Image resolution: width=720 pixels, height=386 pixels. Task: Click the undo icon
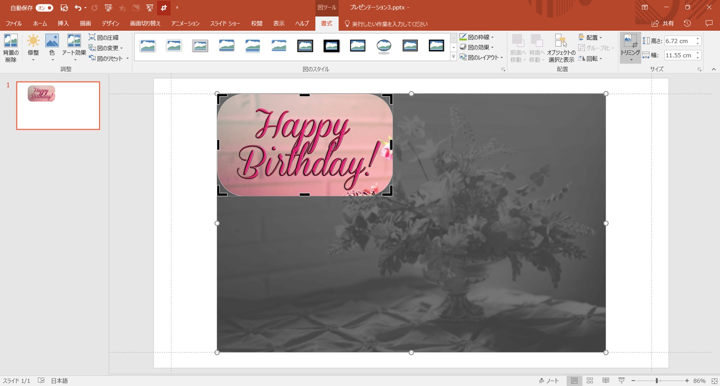[78, 8]
